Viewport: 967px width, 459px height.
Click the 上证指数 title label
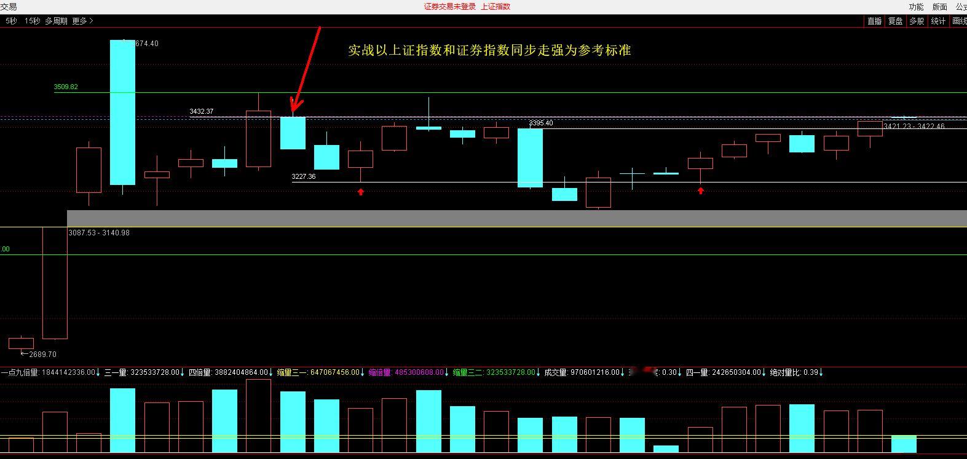pos(495,7)
